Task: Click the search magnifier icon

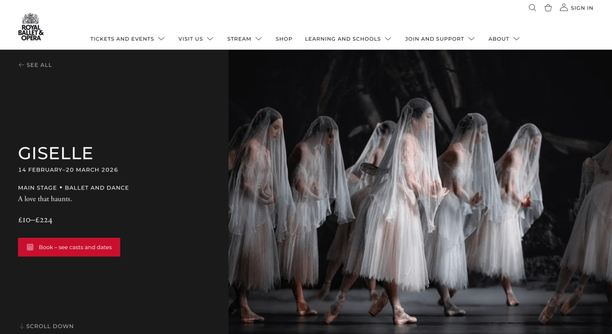Action: [532, 8]
